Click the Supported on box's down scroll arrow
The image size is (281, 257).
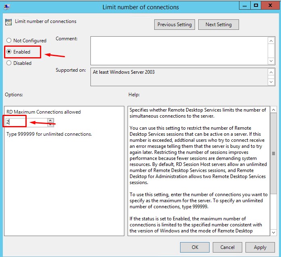coord(271,82)
